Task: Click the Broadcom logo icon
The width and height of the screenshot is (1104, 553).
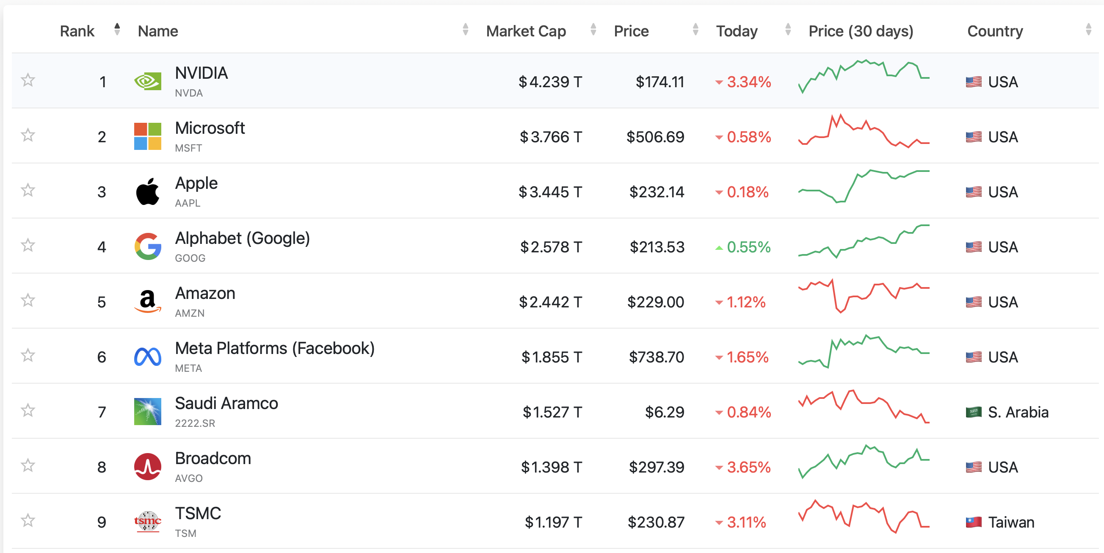Action: click(x=147, y=466)
